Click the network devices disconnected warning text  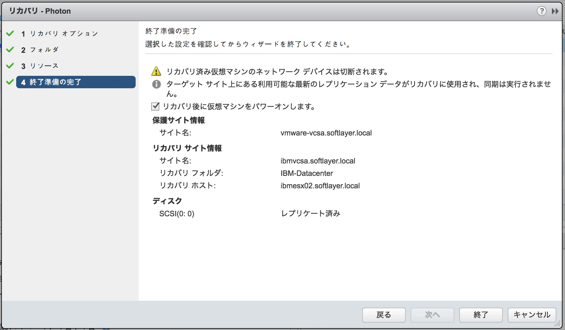coord(278,72)
